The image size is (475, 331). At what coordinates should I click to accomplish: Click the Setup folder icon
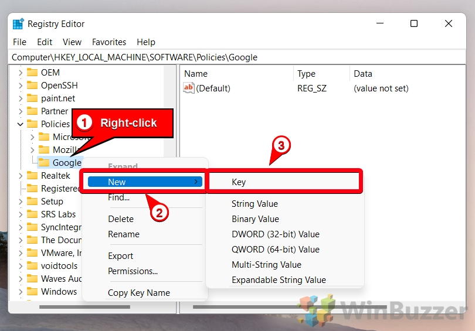32,201
